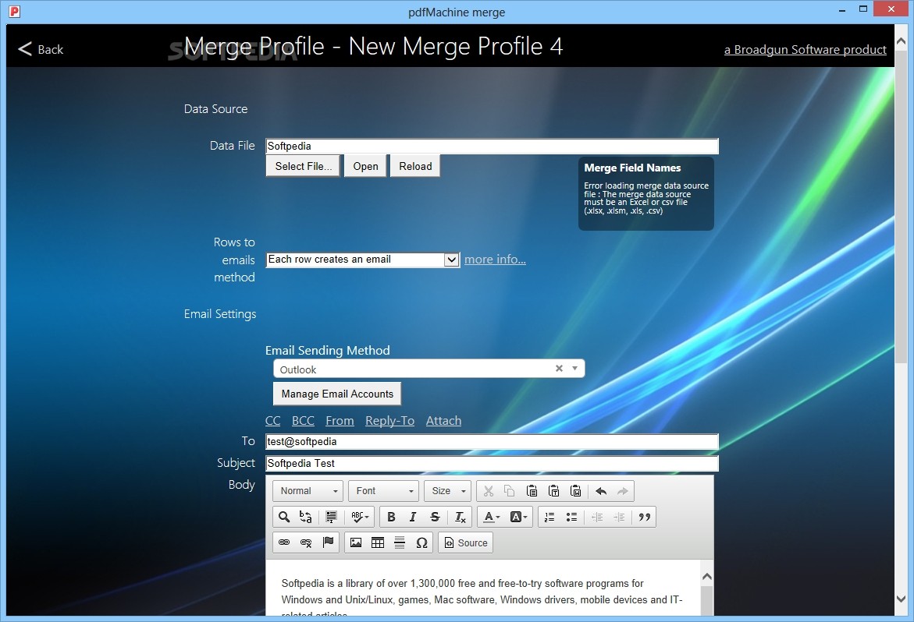This screenshot has height=622, width=914.
Task: Click the Copy icon in Body toolbar
Action: point(510,491)
